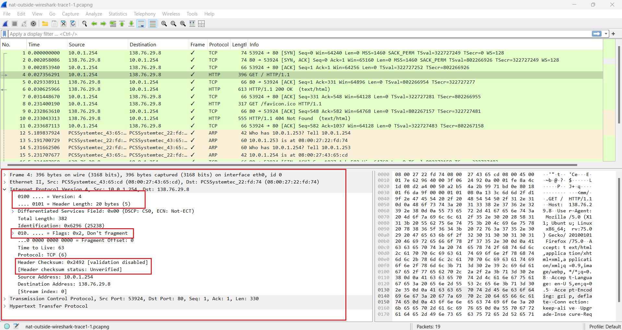Add a display filter button with plus
622x330 pixels.
tap(613, 34)
